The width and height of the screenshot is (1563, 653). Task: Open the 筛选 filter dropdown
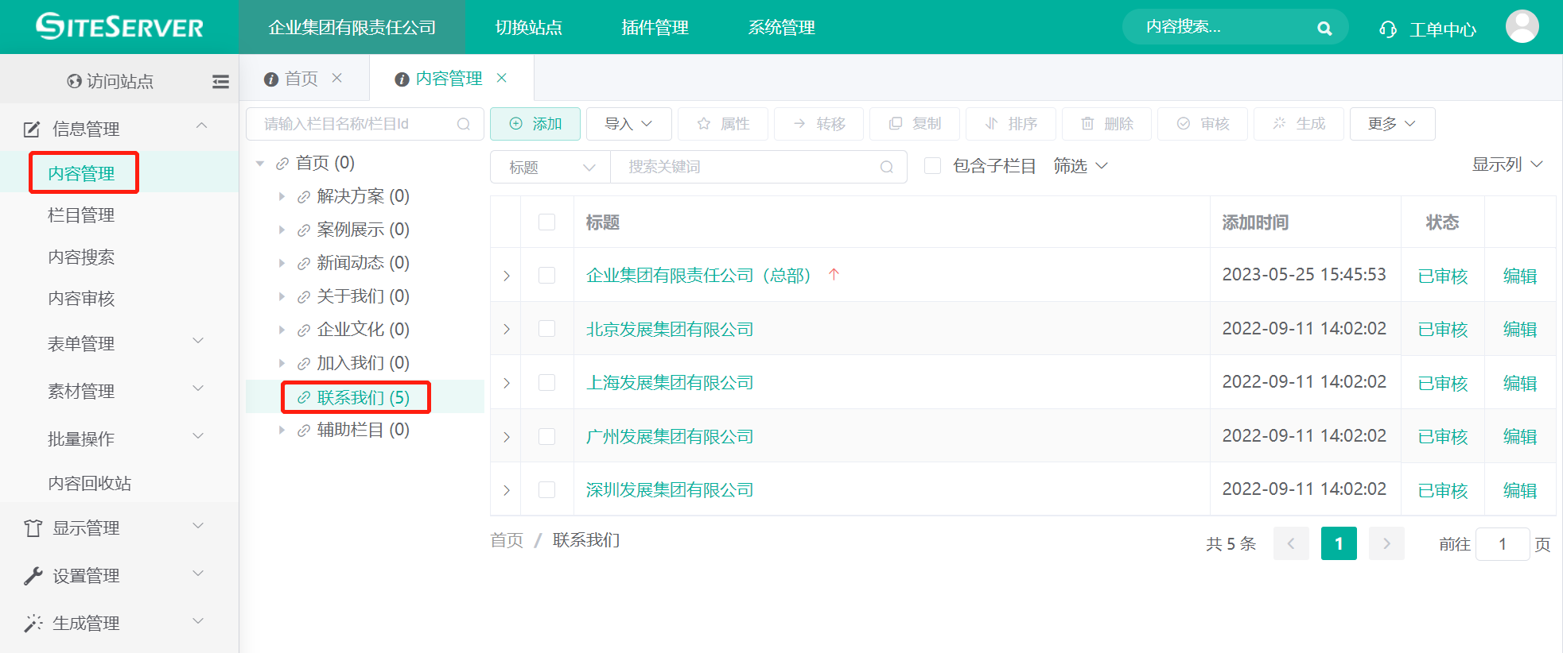1080,165
